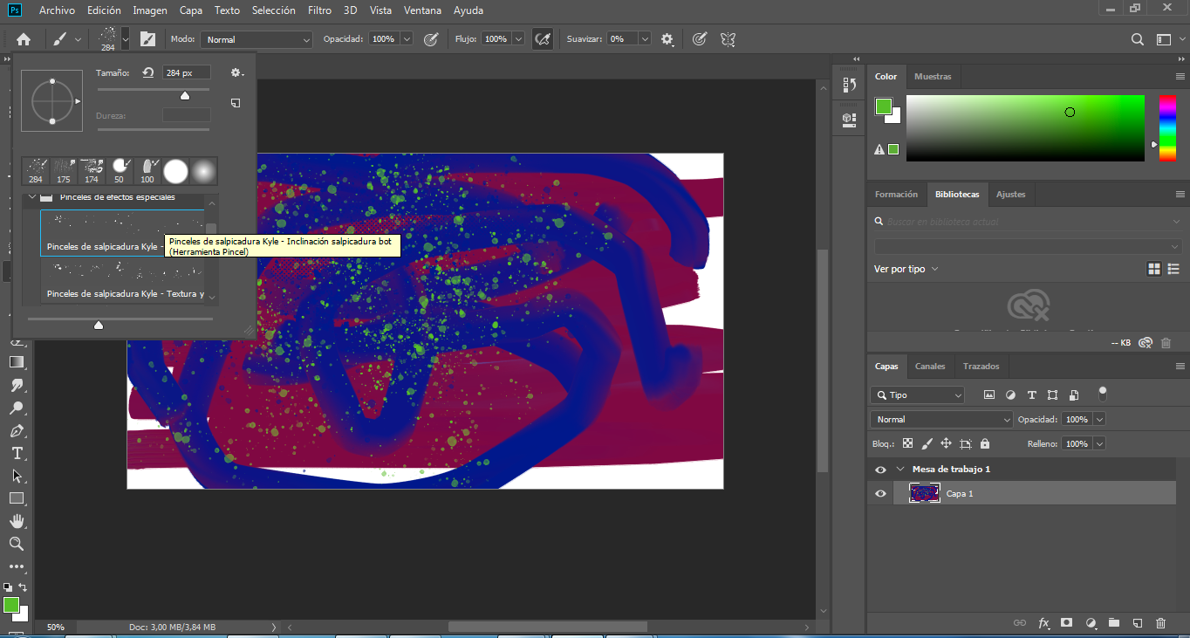Collapse the Mesa de trabajo 1 group

coord(899,470)
